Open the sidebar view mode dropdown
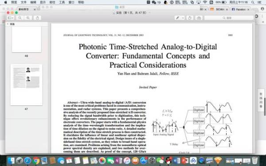The height and width of the screenshot is (166, 266). click(x=11, y=18)
